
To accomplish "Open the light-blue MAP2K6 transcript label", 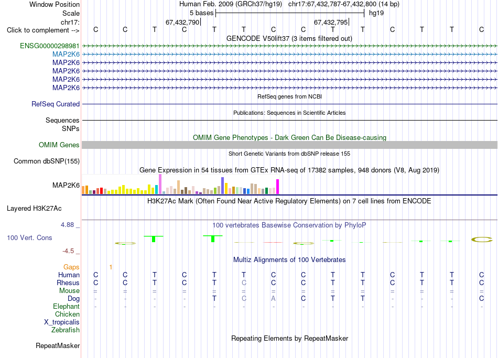I will (x=66, y=55).
